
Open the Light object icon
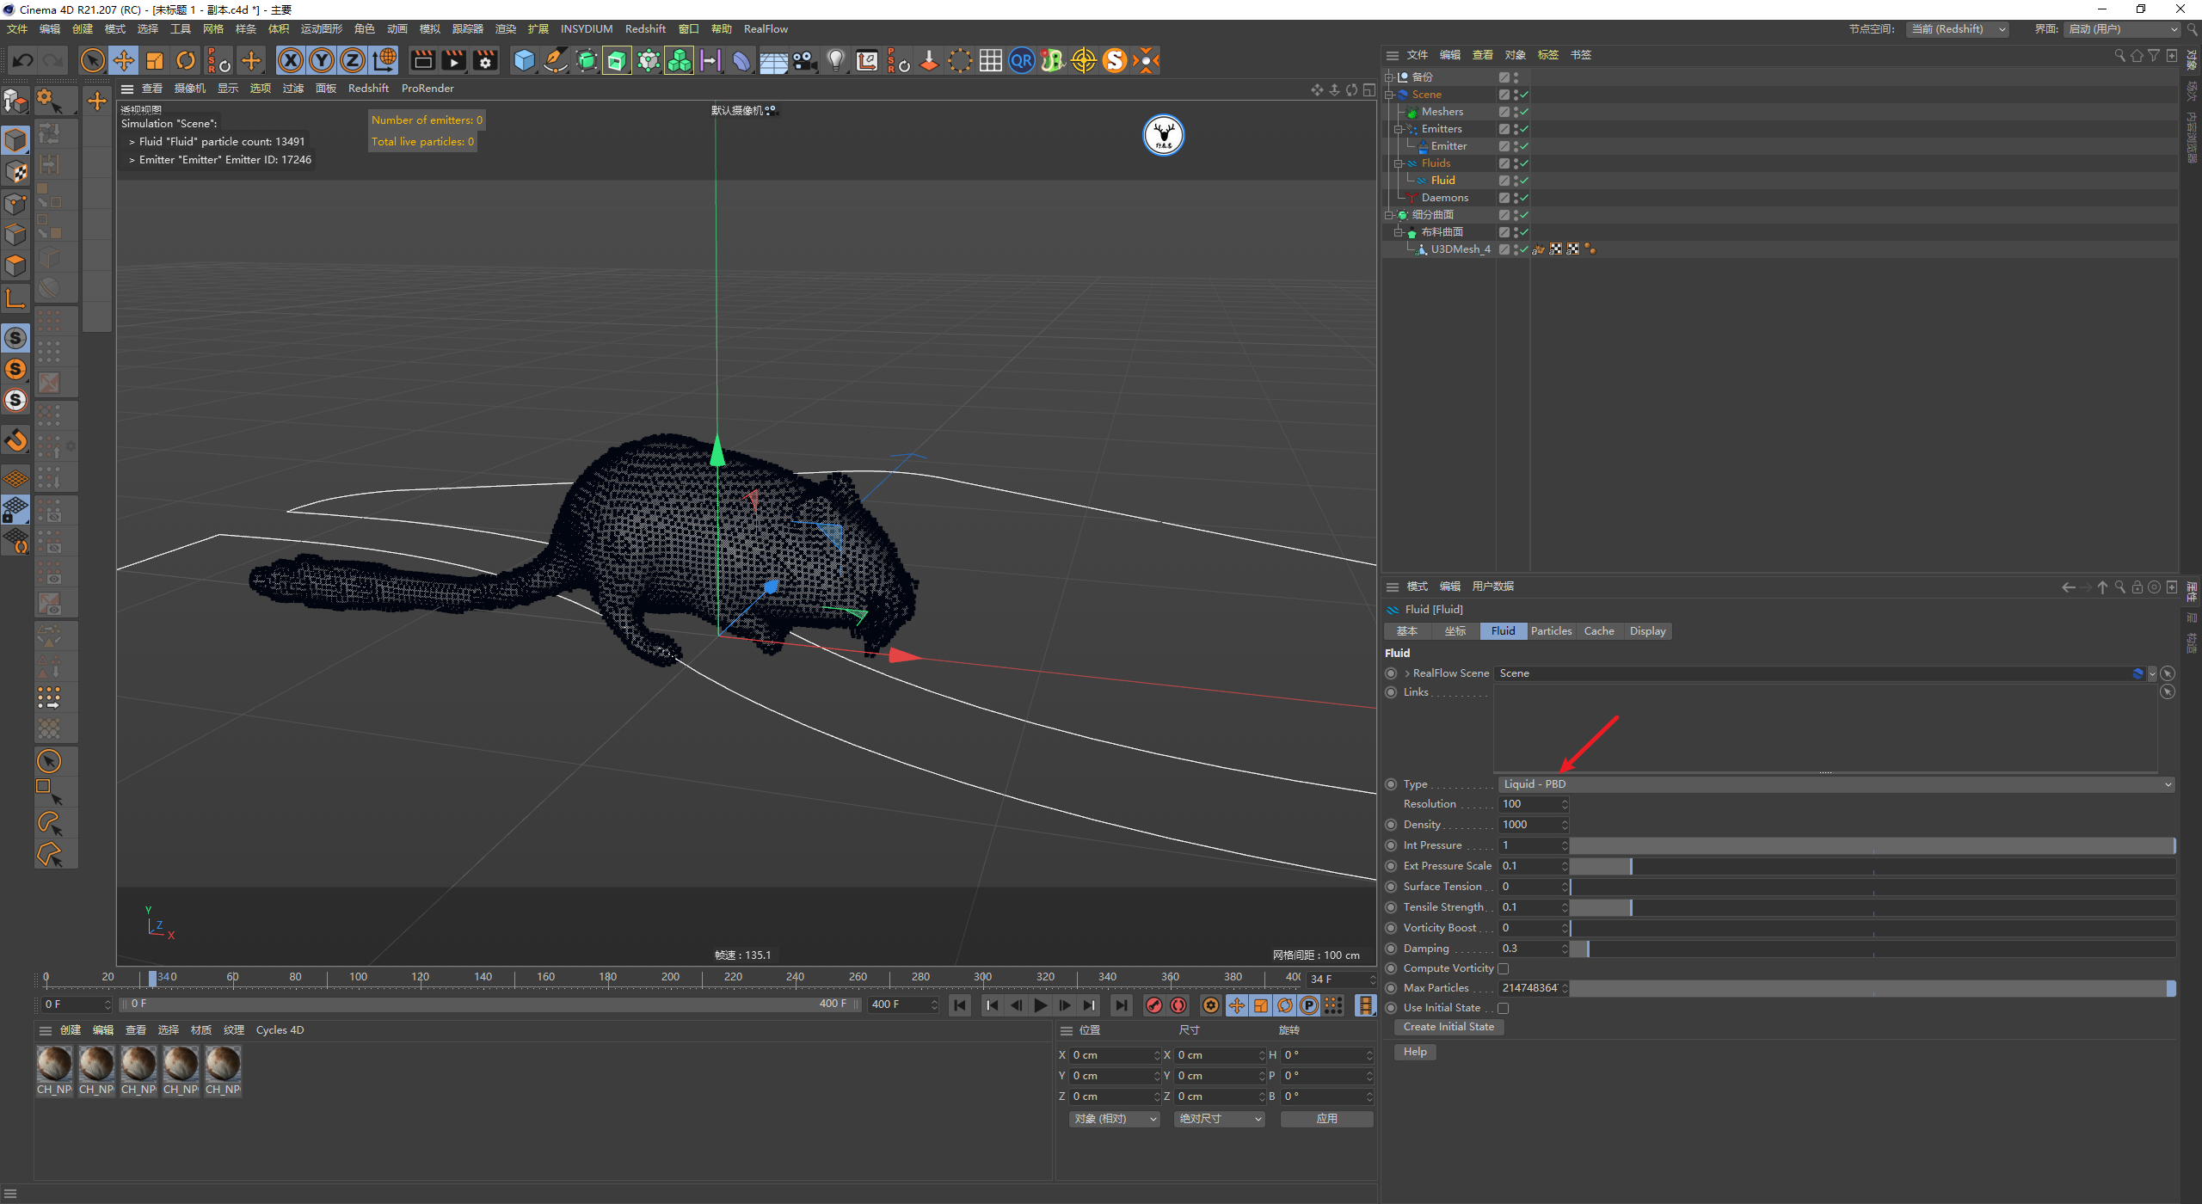[x=835, y=60]
